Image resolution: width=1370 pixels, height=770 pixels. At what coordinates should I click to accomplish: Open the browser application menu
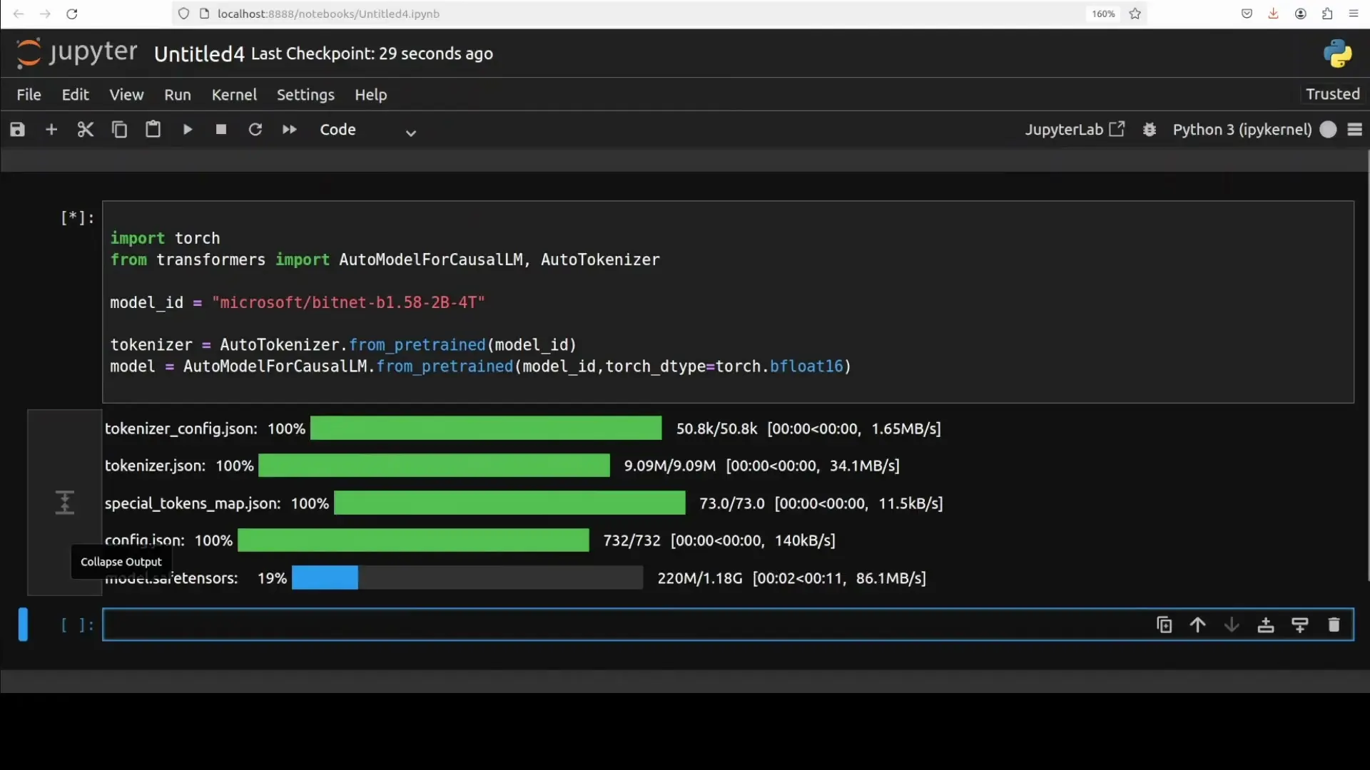(x=1354, y=14)
